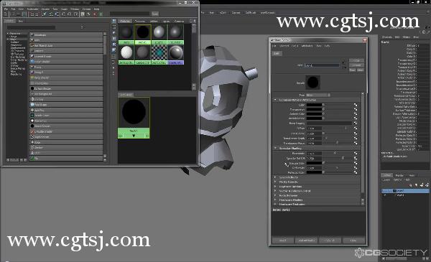The image size is (431, 262).
Task: Open Reflected Color swatch
Action: (x=314, y=172)
